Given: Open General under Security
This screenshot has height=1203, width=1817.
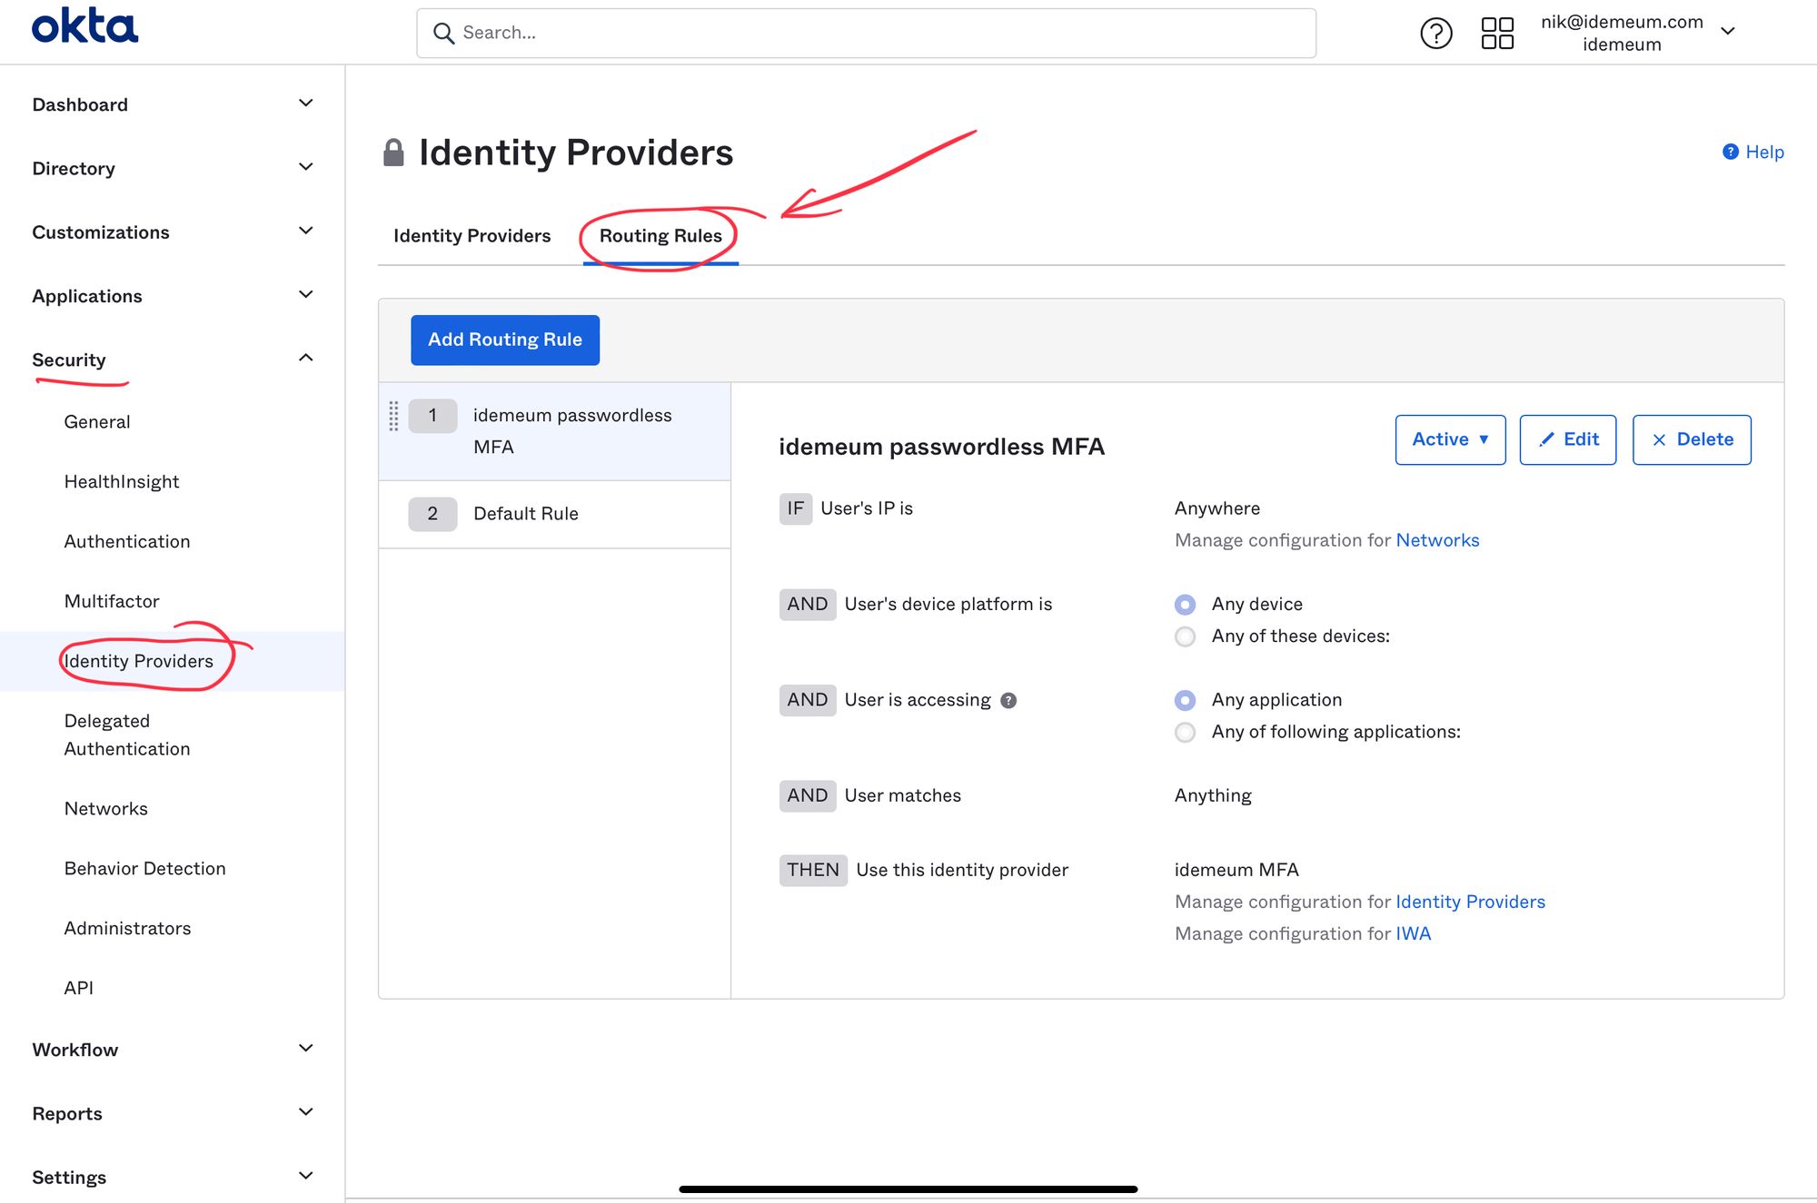Looking at the screenshot, I should point(97,422).
